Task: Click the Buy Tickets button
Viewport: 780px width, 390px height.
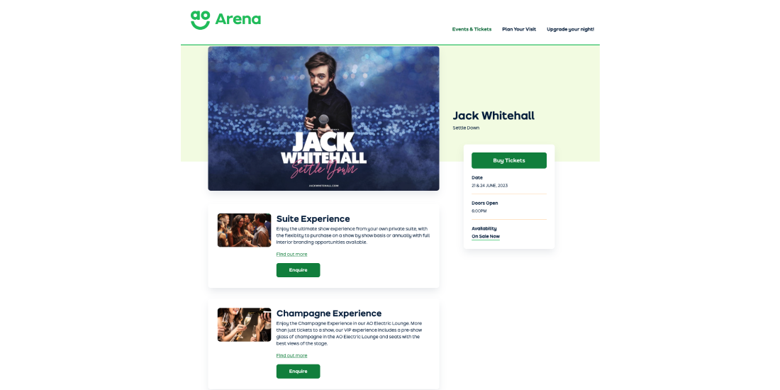Action: (509, 160)
